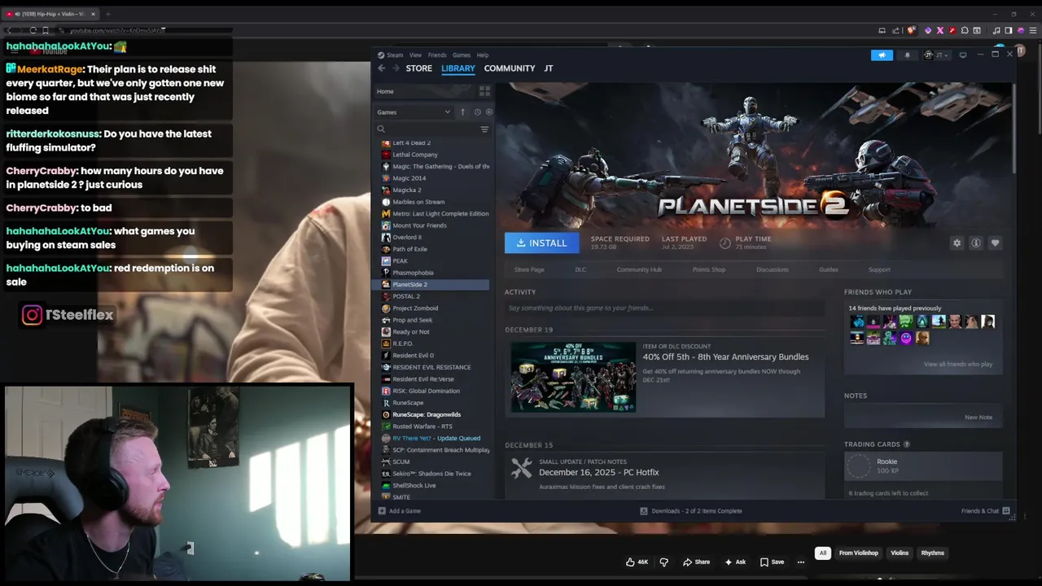
Task: Click New Note in Notes panel
Action: 979,417
